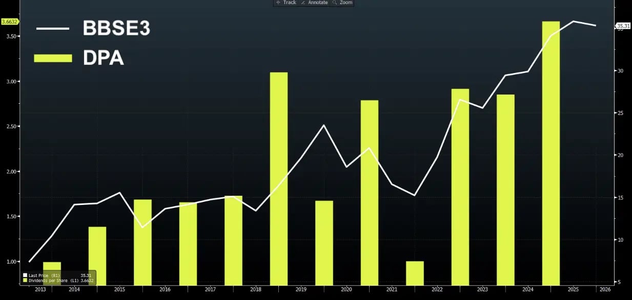Click the 20 value on right price axis

click(x=620, y=155)
